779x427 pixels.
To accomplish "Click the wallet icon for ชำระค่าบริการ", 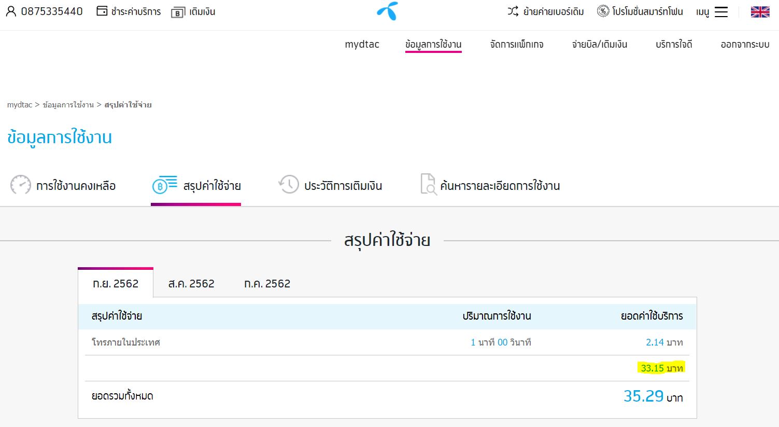I will [x=102, y=11].
